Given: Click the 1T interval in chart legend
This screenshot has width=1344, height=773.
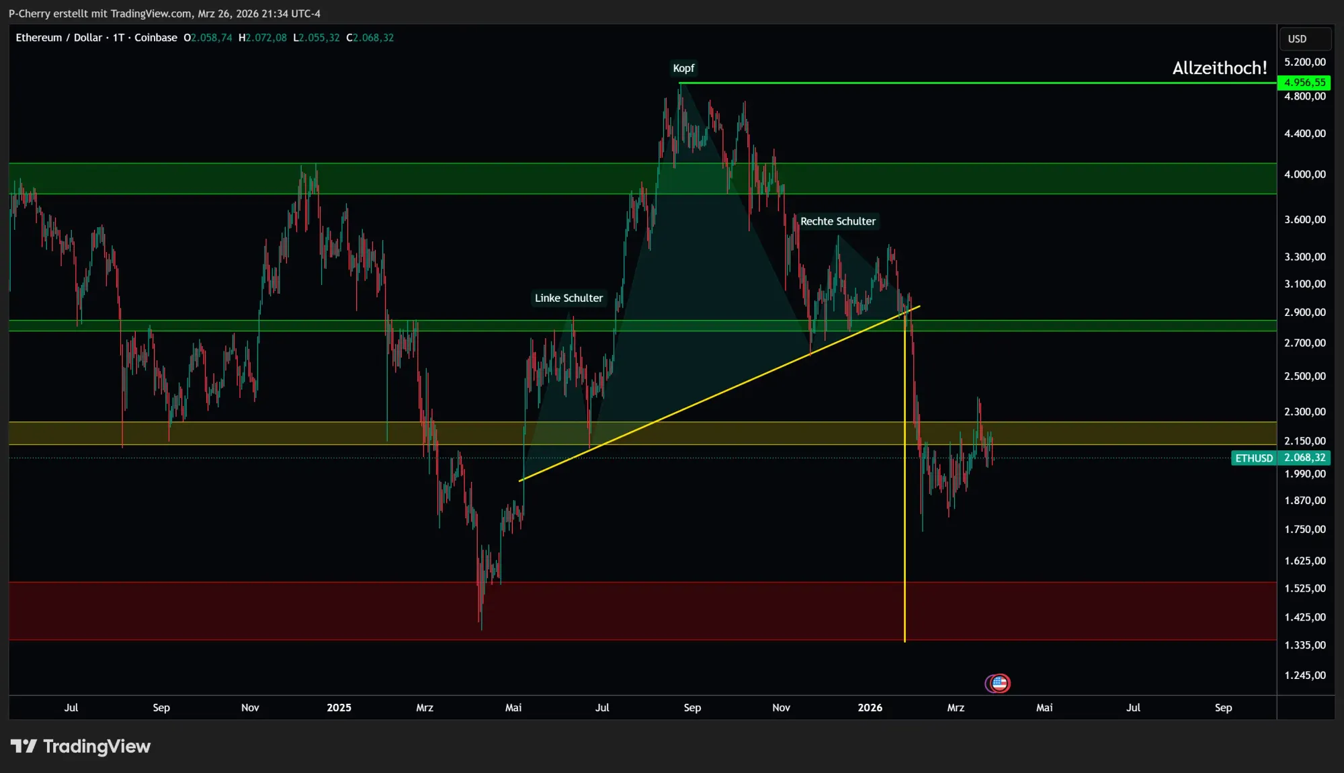Looking at the screenshot, I should [118, 38].
